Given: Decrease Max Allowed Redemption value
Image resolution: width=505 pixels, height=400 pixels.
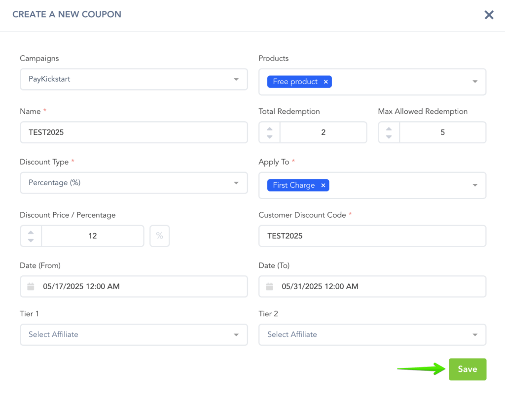Looking at the screenshot, I should [x=389, y=136].
